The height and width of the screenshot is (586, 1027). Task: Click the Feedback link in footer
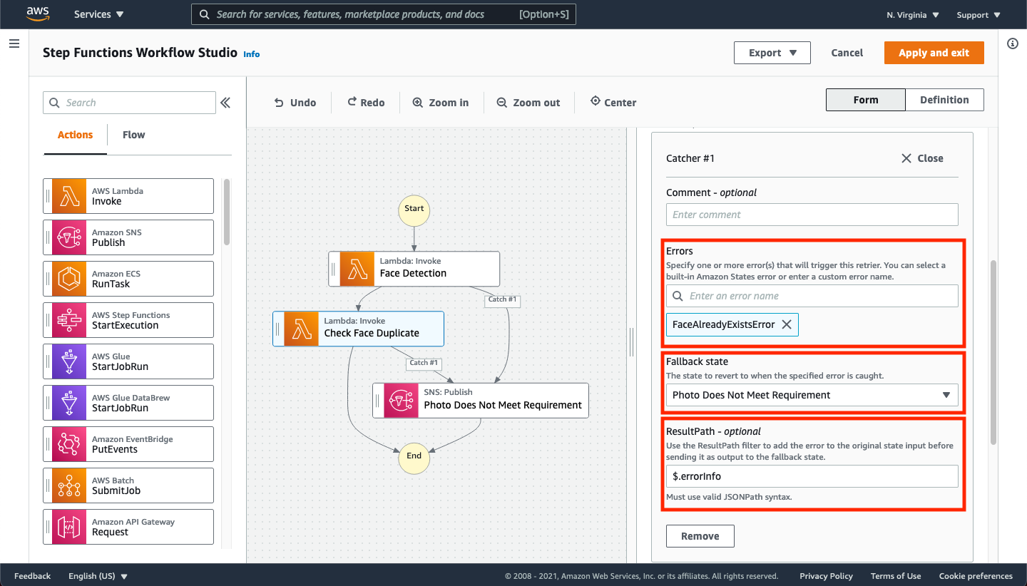click(33, 576)
